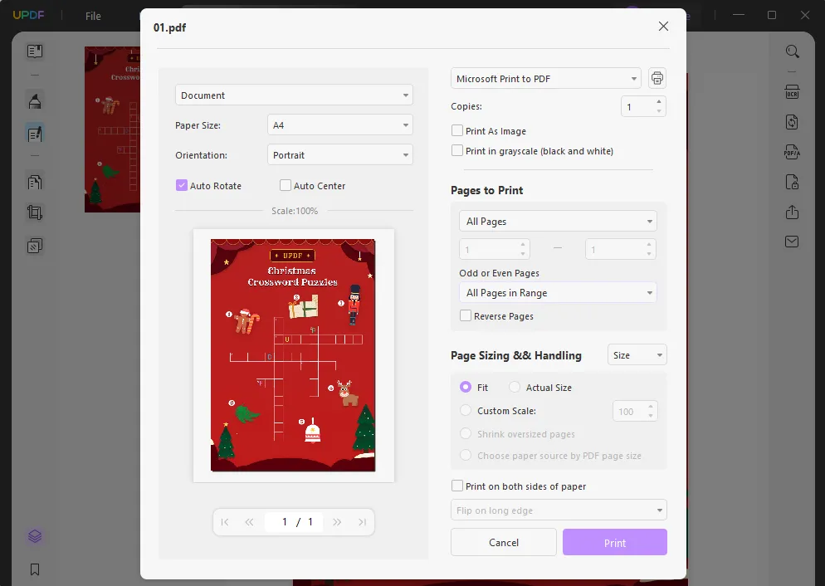Image resolution: width=825 pixels, height=586 pixels.
Task: Open the All Pages in Range dropdown
Action: pos(558,293)
